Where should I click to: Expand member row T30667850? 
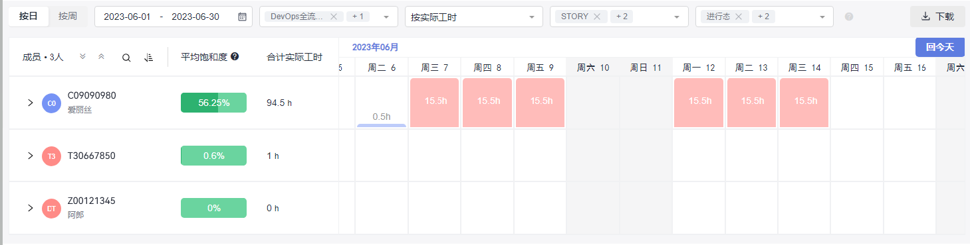[30, 156]
